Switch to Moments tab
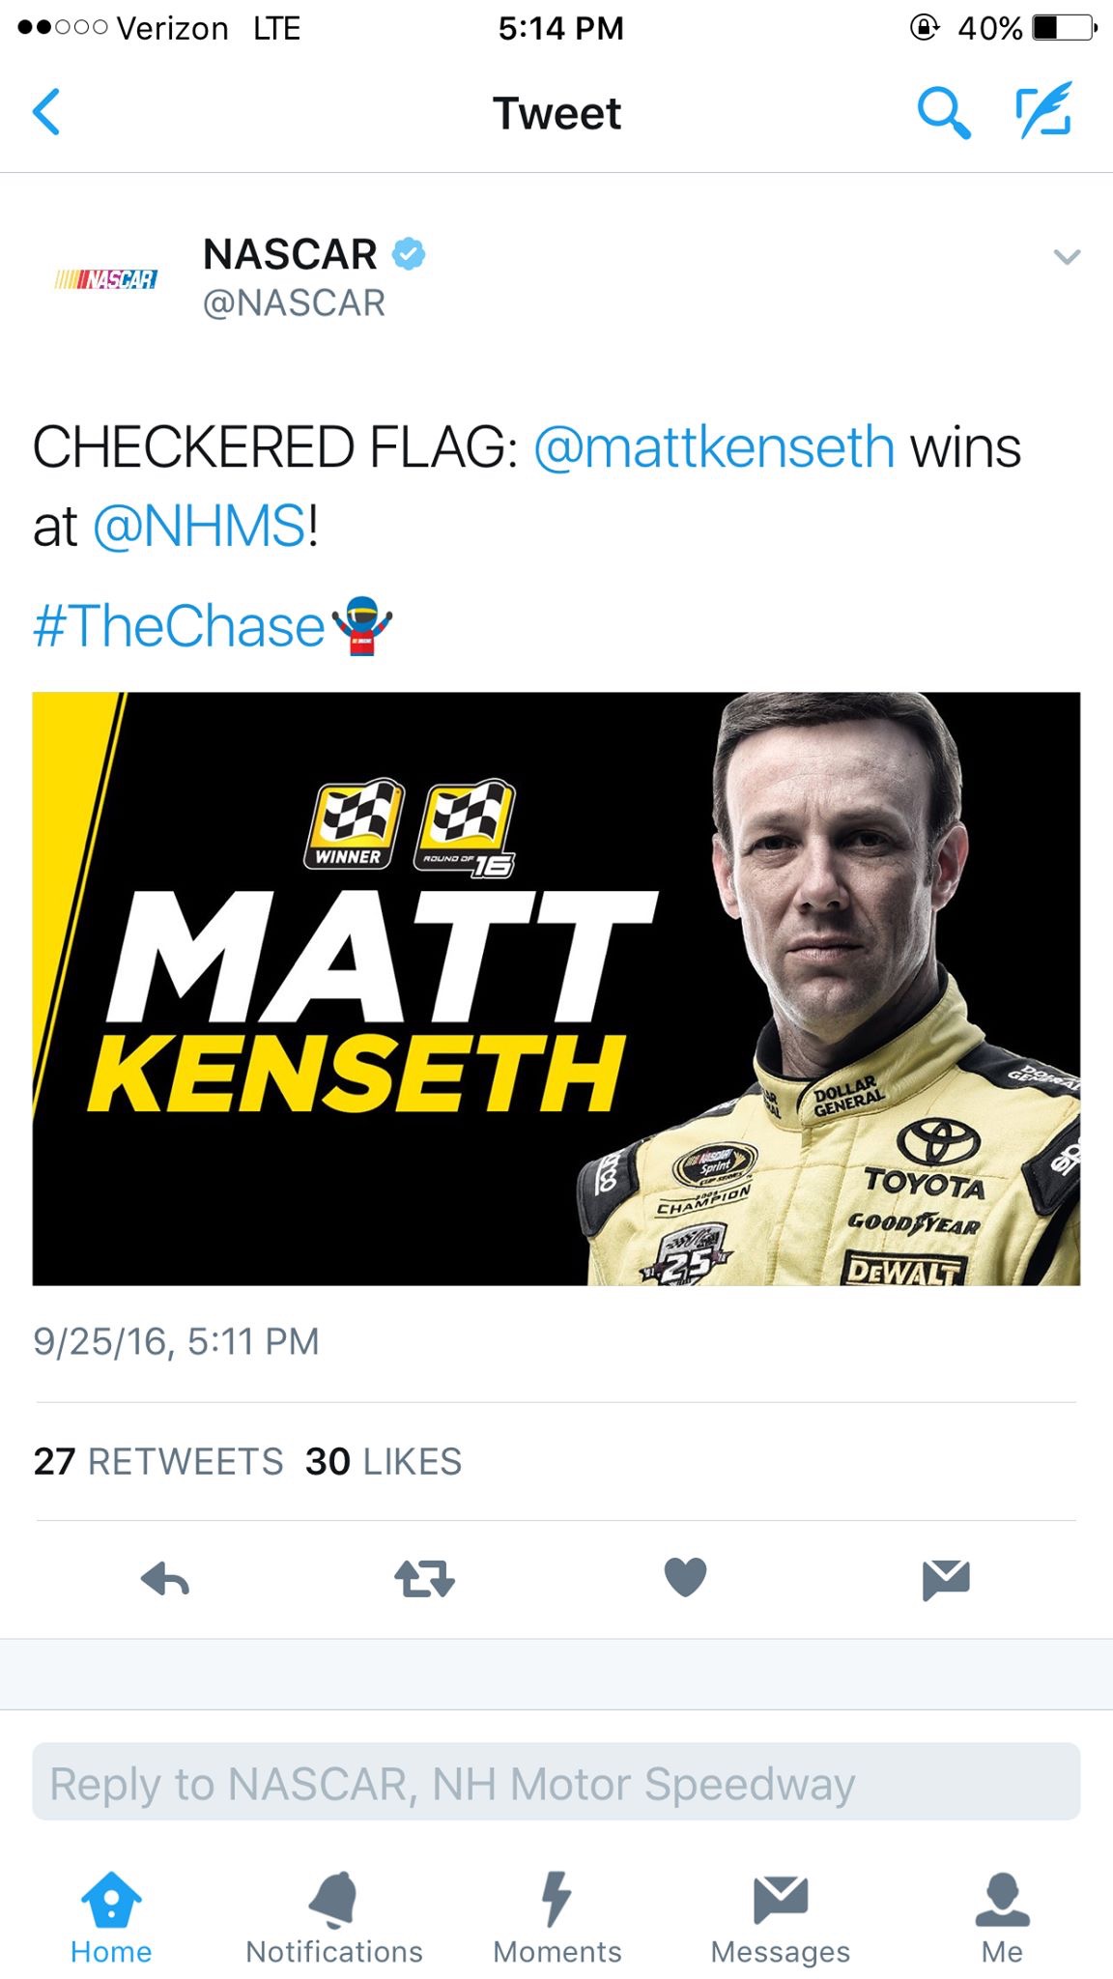Screen dimensions: 1113x1979 pos(557,1917)
